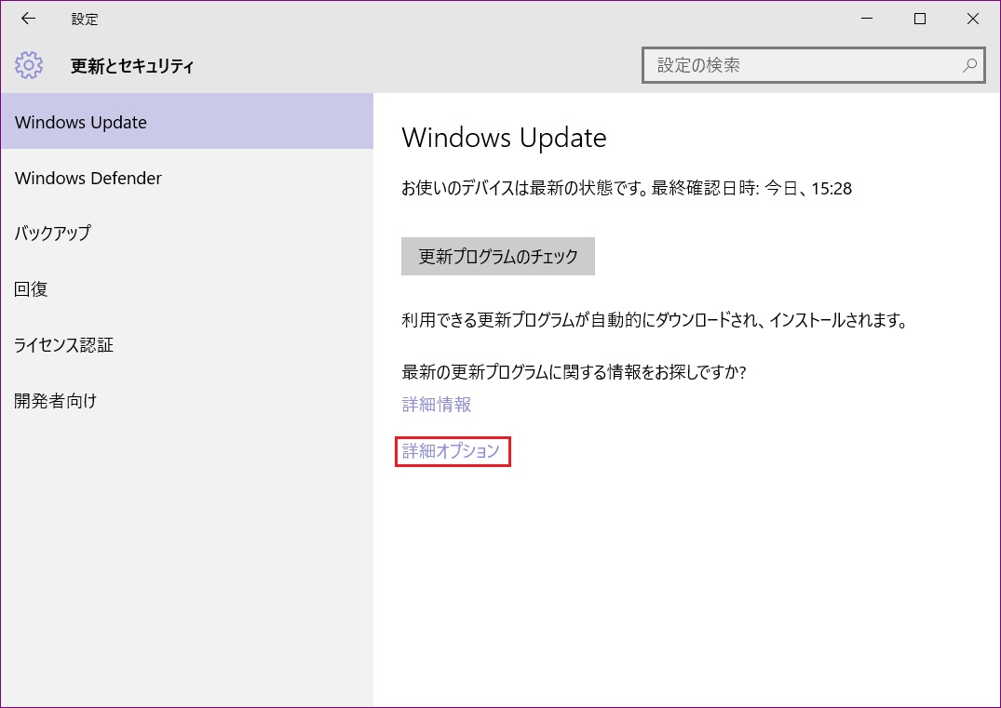The image size is (1001, 708).
Task: Close the settings window
Action: (x=973, y=19)
